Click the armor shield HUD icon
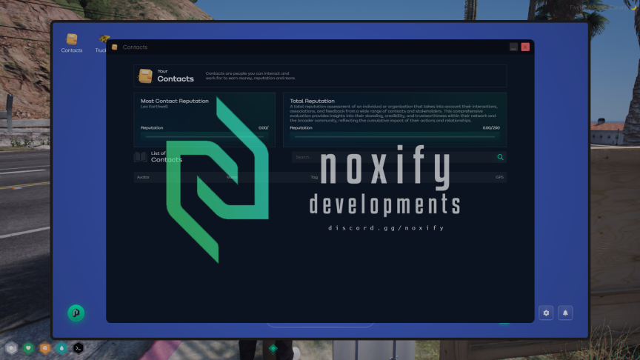The height and width of the screenshot is (360, 640). click(11, 348)
